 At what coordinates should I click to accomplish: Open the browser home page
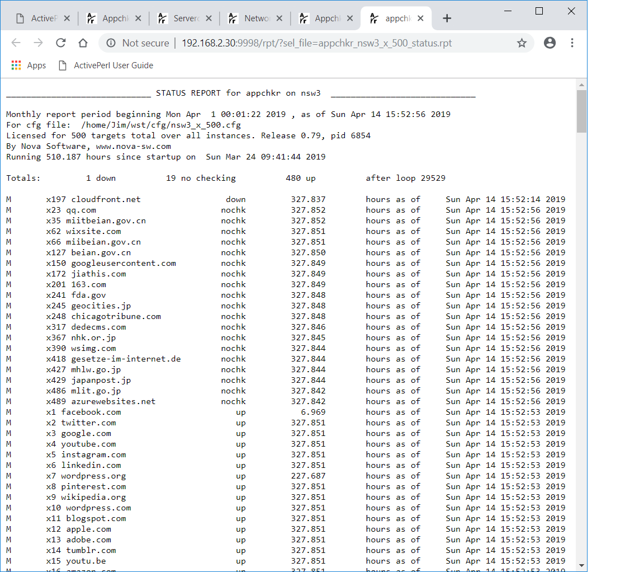(83, 43)
